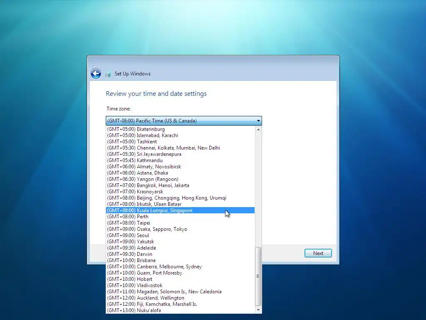
Task: Select (GMT+08:00) Irkutsk, Ulaan Bataar
Action: [180, 204]
